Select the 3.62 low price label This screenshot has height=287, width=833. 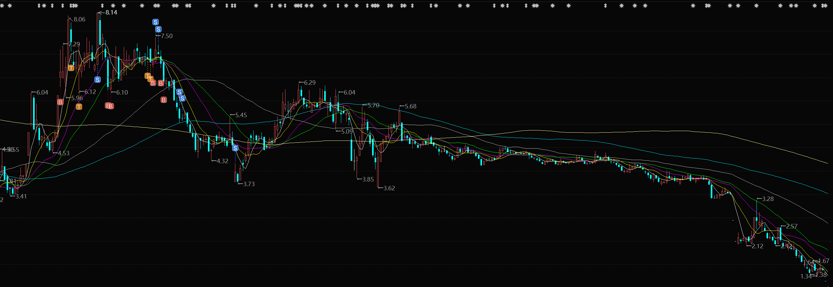coord(389,188)
